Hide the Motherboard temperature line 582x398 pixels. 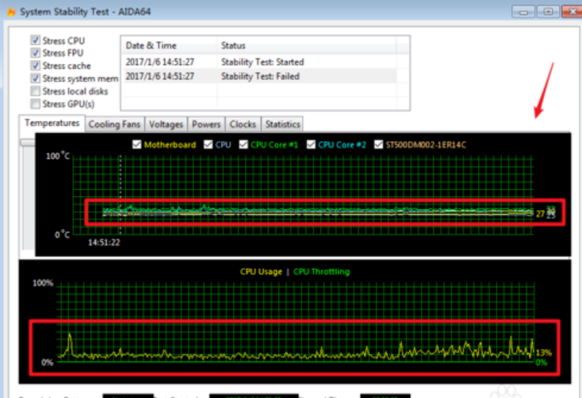(x=137, y=145)
